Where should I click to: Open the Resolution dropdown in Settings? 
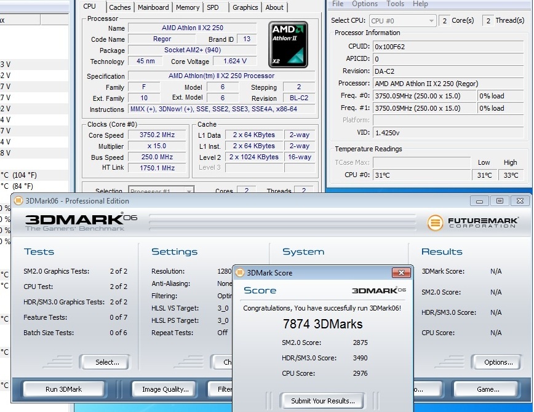pos(223,271)
